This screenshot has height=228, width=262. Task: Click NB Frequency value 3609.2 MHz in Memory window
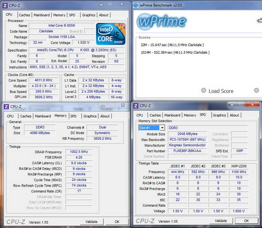coord(102,138)
